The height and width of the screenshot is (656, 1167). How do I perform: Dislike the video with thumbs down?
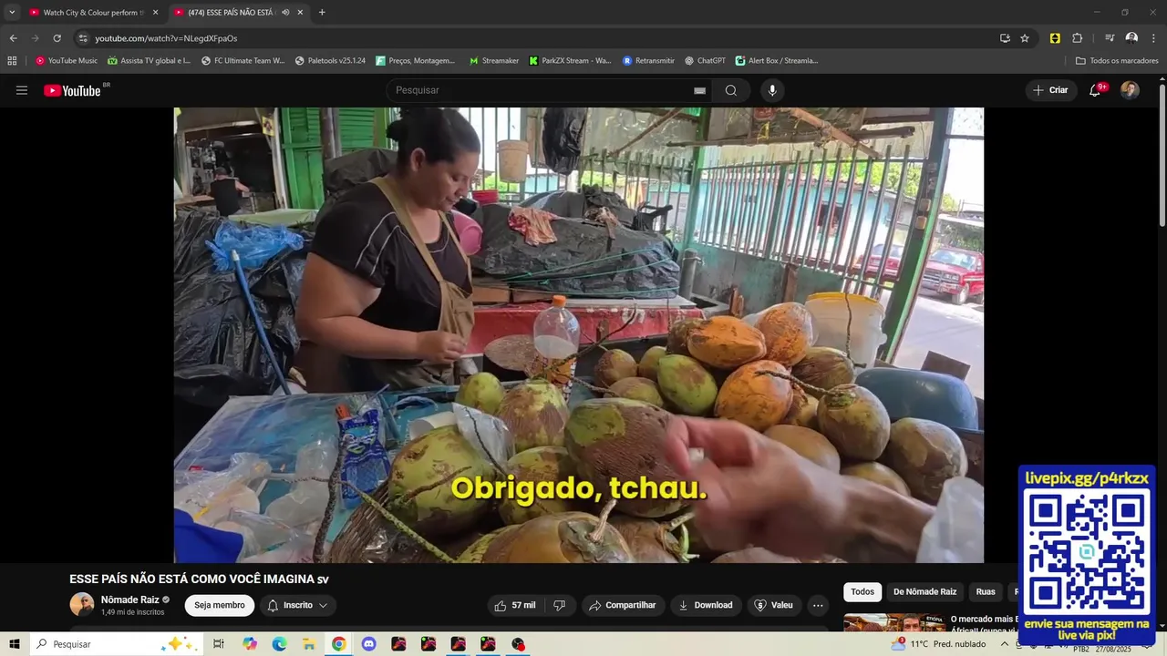point(560,605)
